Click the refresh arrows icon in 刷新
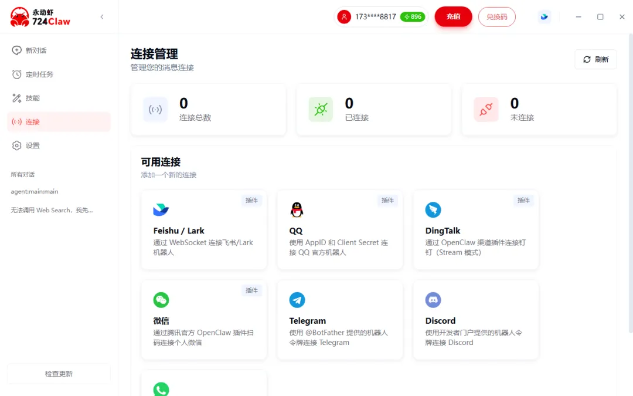Image resolution: width=633 pixels, height=396 pixels. coord(587,59)
